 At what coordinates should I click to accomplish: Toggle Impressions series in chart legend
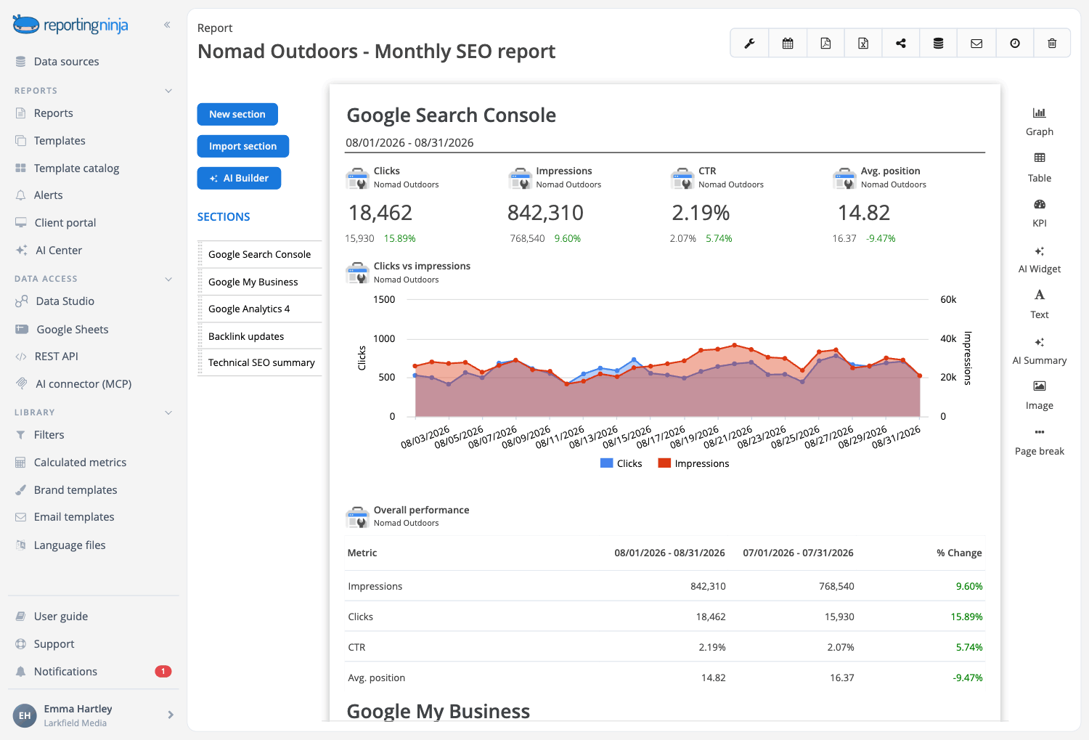click(693, 463)
